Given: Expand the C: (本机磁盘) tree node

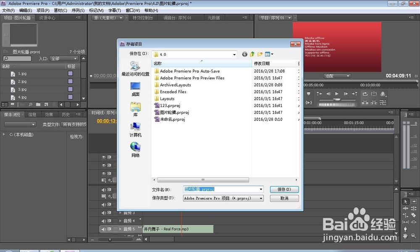Looking at the screenshot, I should pos(4,134).
